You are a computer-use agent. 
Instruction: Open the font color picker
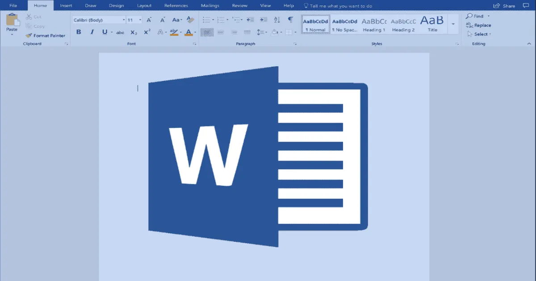coord(188,32)
